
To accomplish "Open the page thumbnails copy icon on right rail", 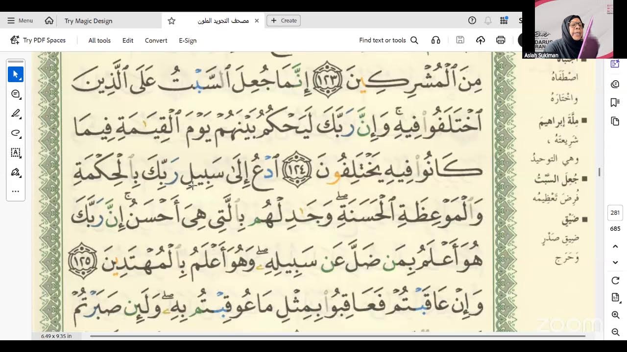I will tap(615, 121).
